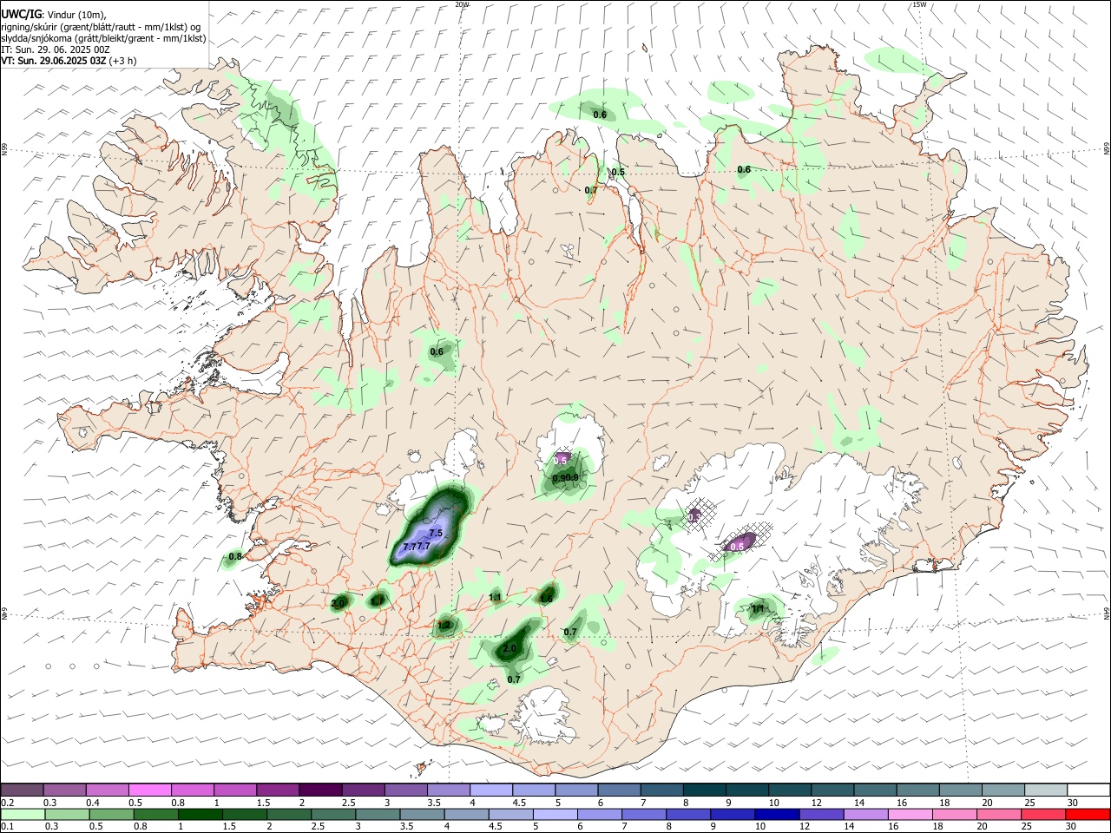This screenshot has width=1111, height=833.
Task: Pick the dark teal snow swatch between 8 and 9
Action: pyautogui.click(x=705, y=790)
